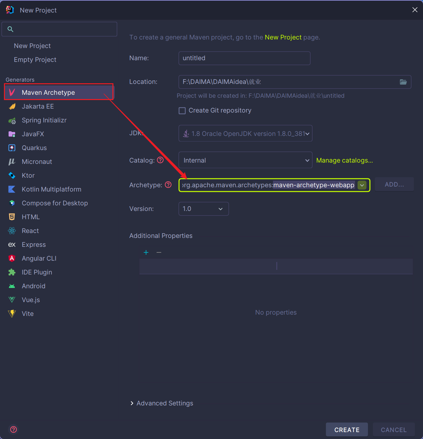Click the Kotlin Multiplatform K icon

(12, 189)
